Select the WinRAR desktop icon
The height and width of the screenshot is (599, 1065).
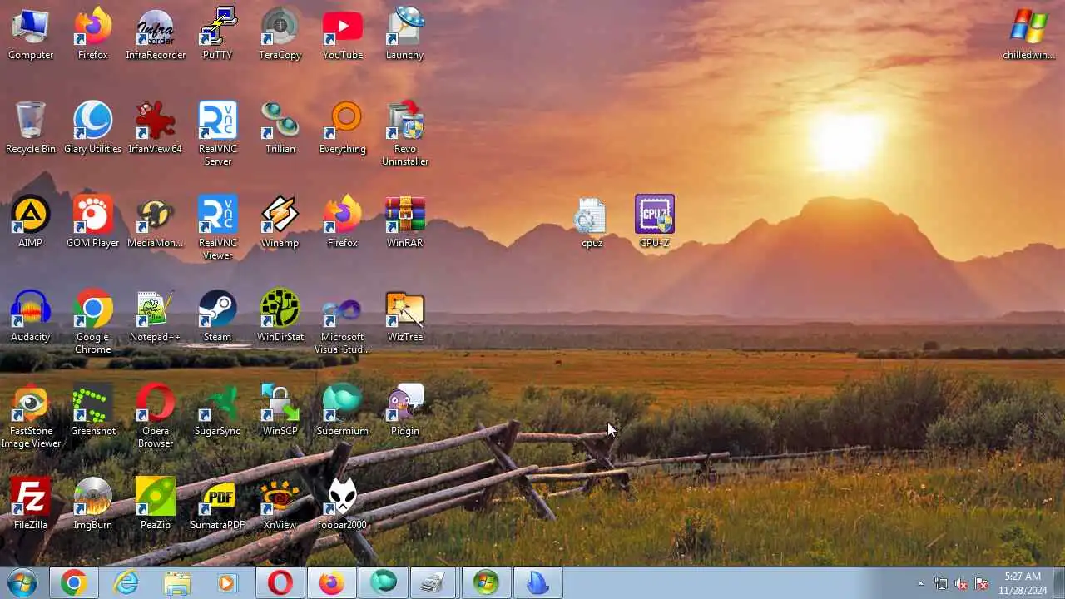405,222
